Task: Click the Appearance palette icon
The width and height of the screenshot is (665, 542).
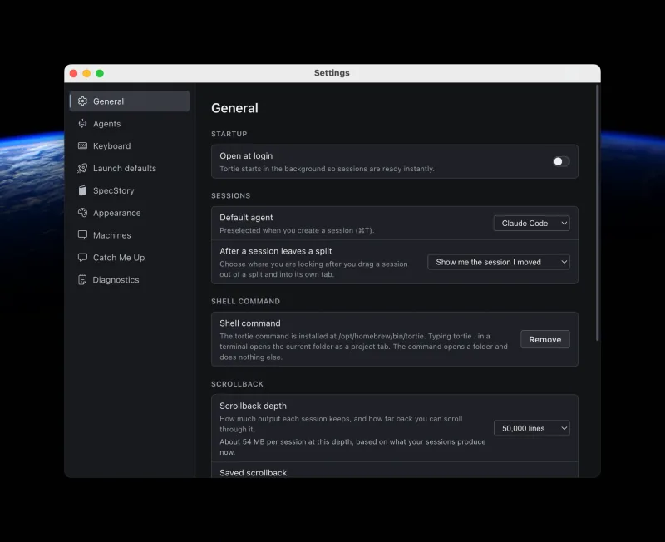Action: (x=82, y=213)
